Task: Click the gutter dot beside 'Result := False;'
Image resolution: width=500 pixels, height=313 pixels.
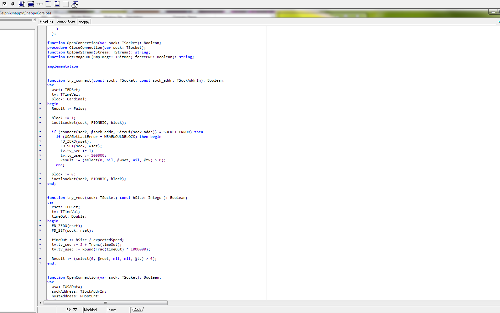Action: click(x=40, y=108)
